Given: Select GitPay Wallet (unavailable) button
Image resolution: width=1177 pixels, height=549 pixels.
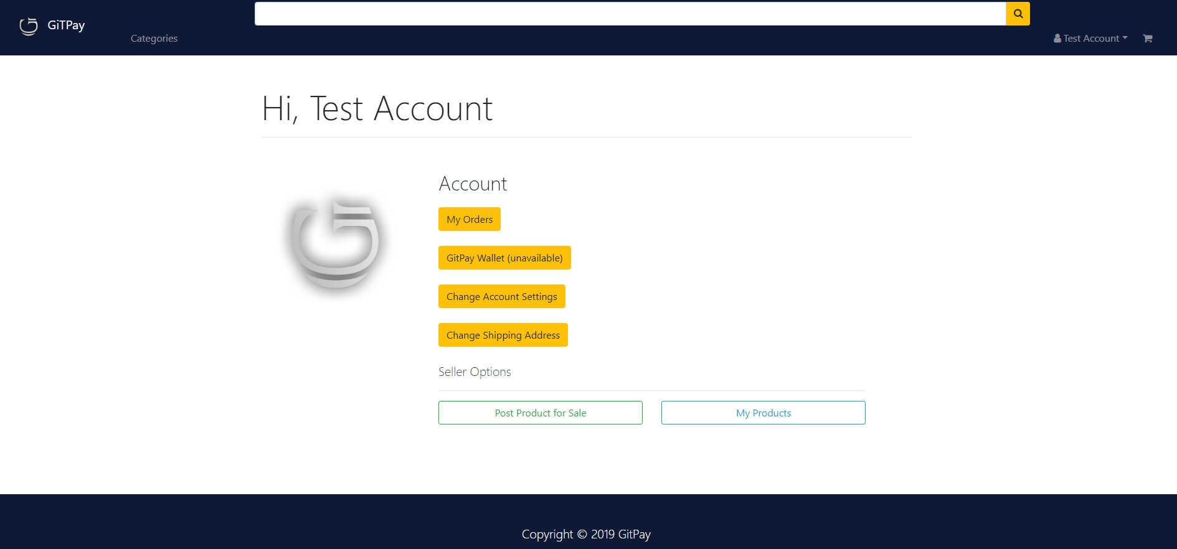Looking at the screenshot, I should (504, 258).
